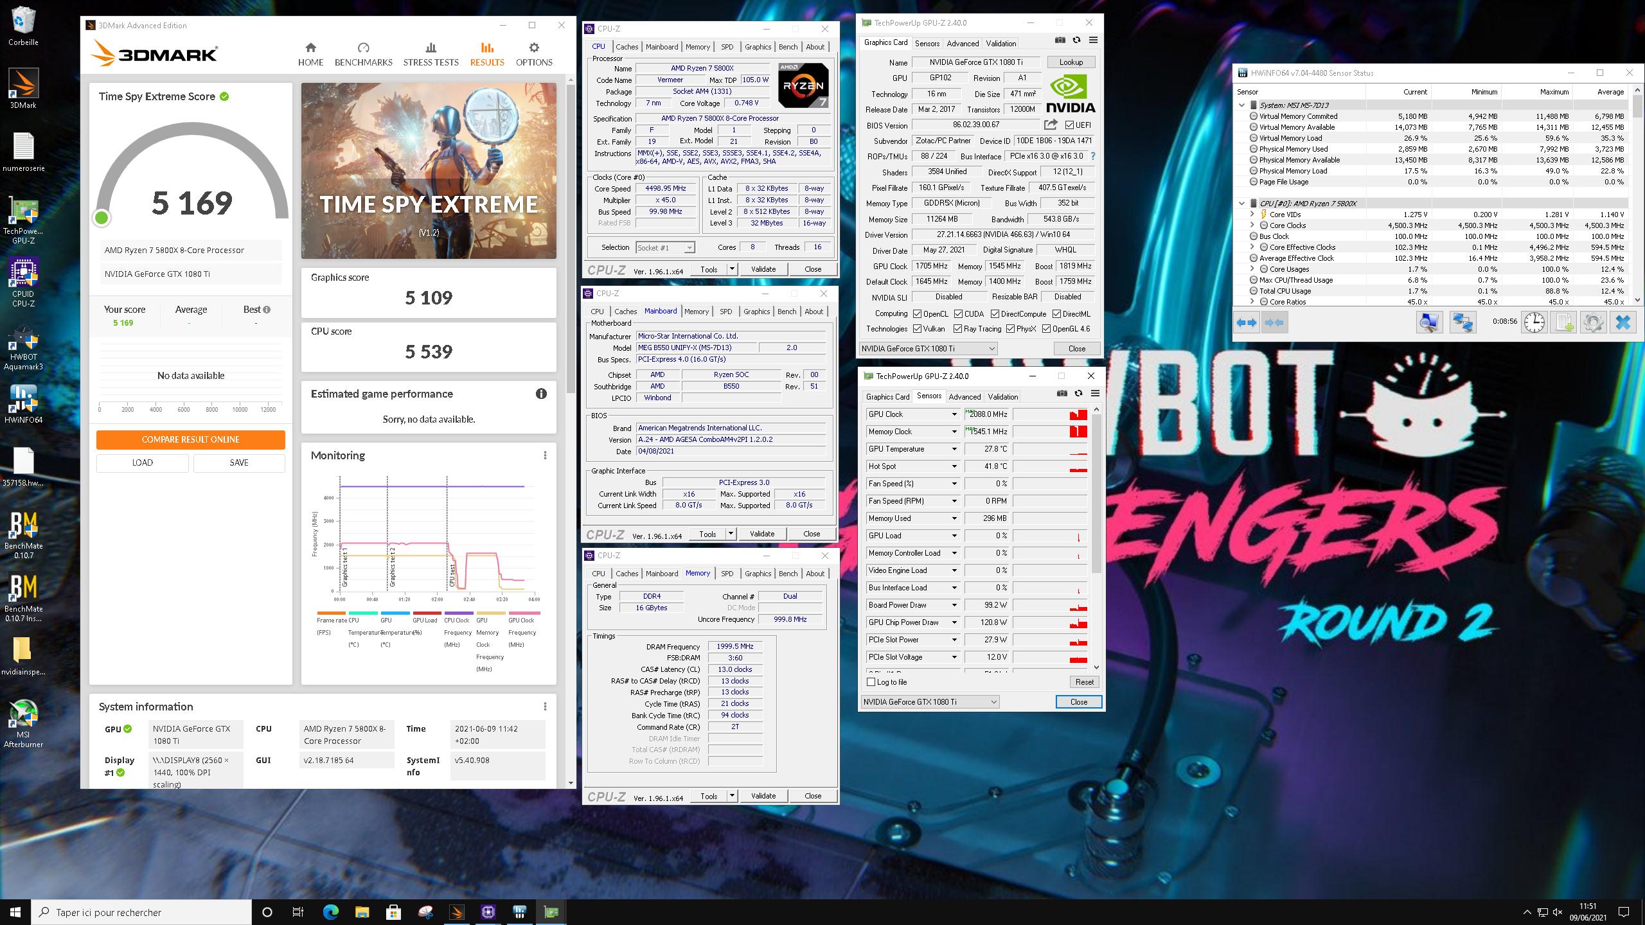
Task: Open Advanced tab in GPU-Z Graphics Card window
Action: (963, 44)
